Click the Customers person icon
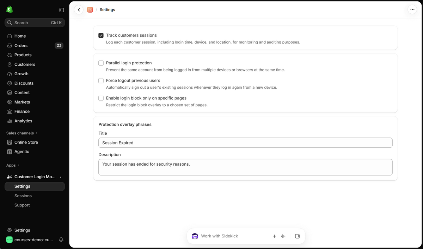This screenshot has width=423, height=249. [10, 65]
